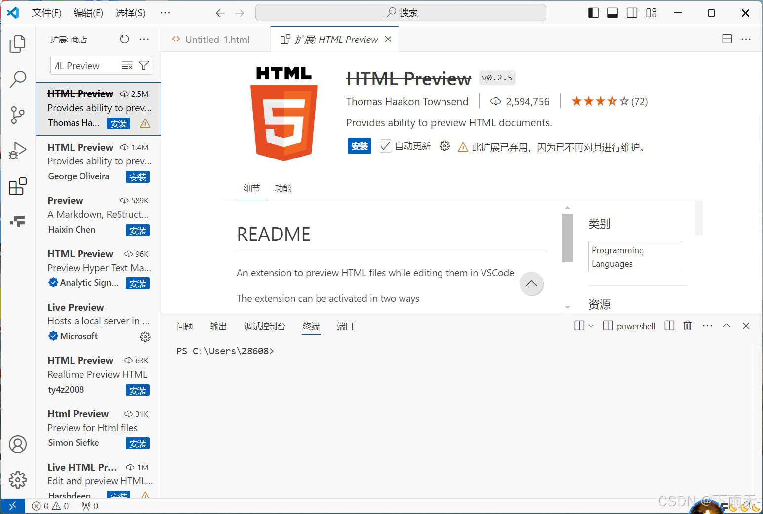The image size is (763, 514).
Task: Open remote window indicator in status bar
Action: (13, 506)
